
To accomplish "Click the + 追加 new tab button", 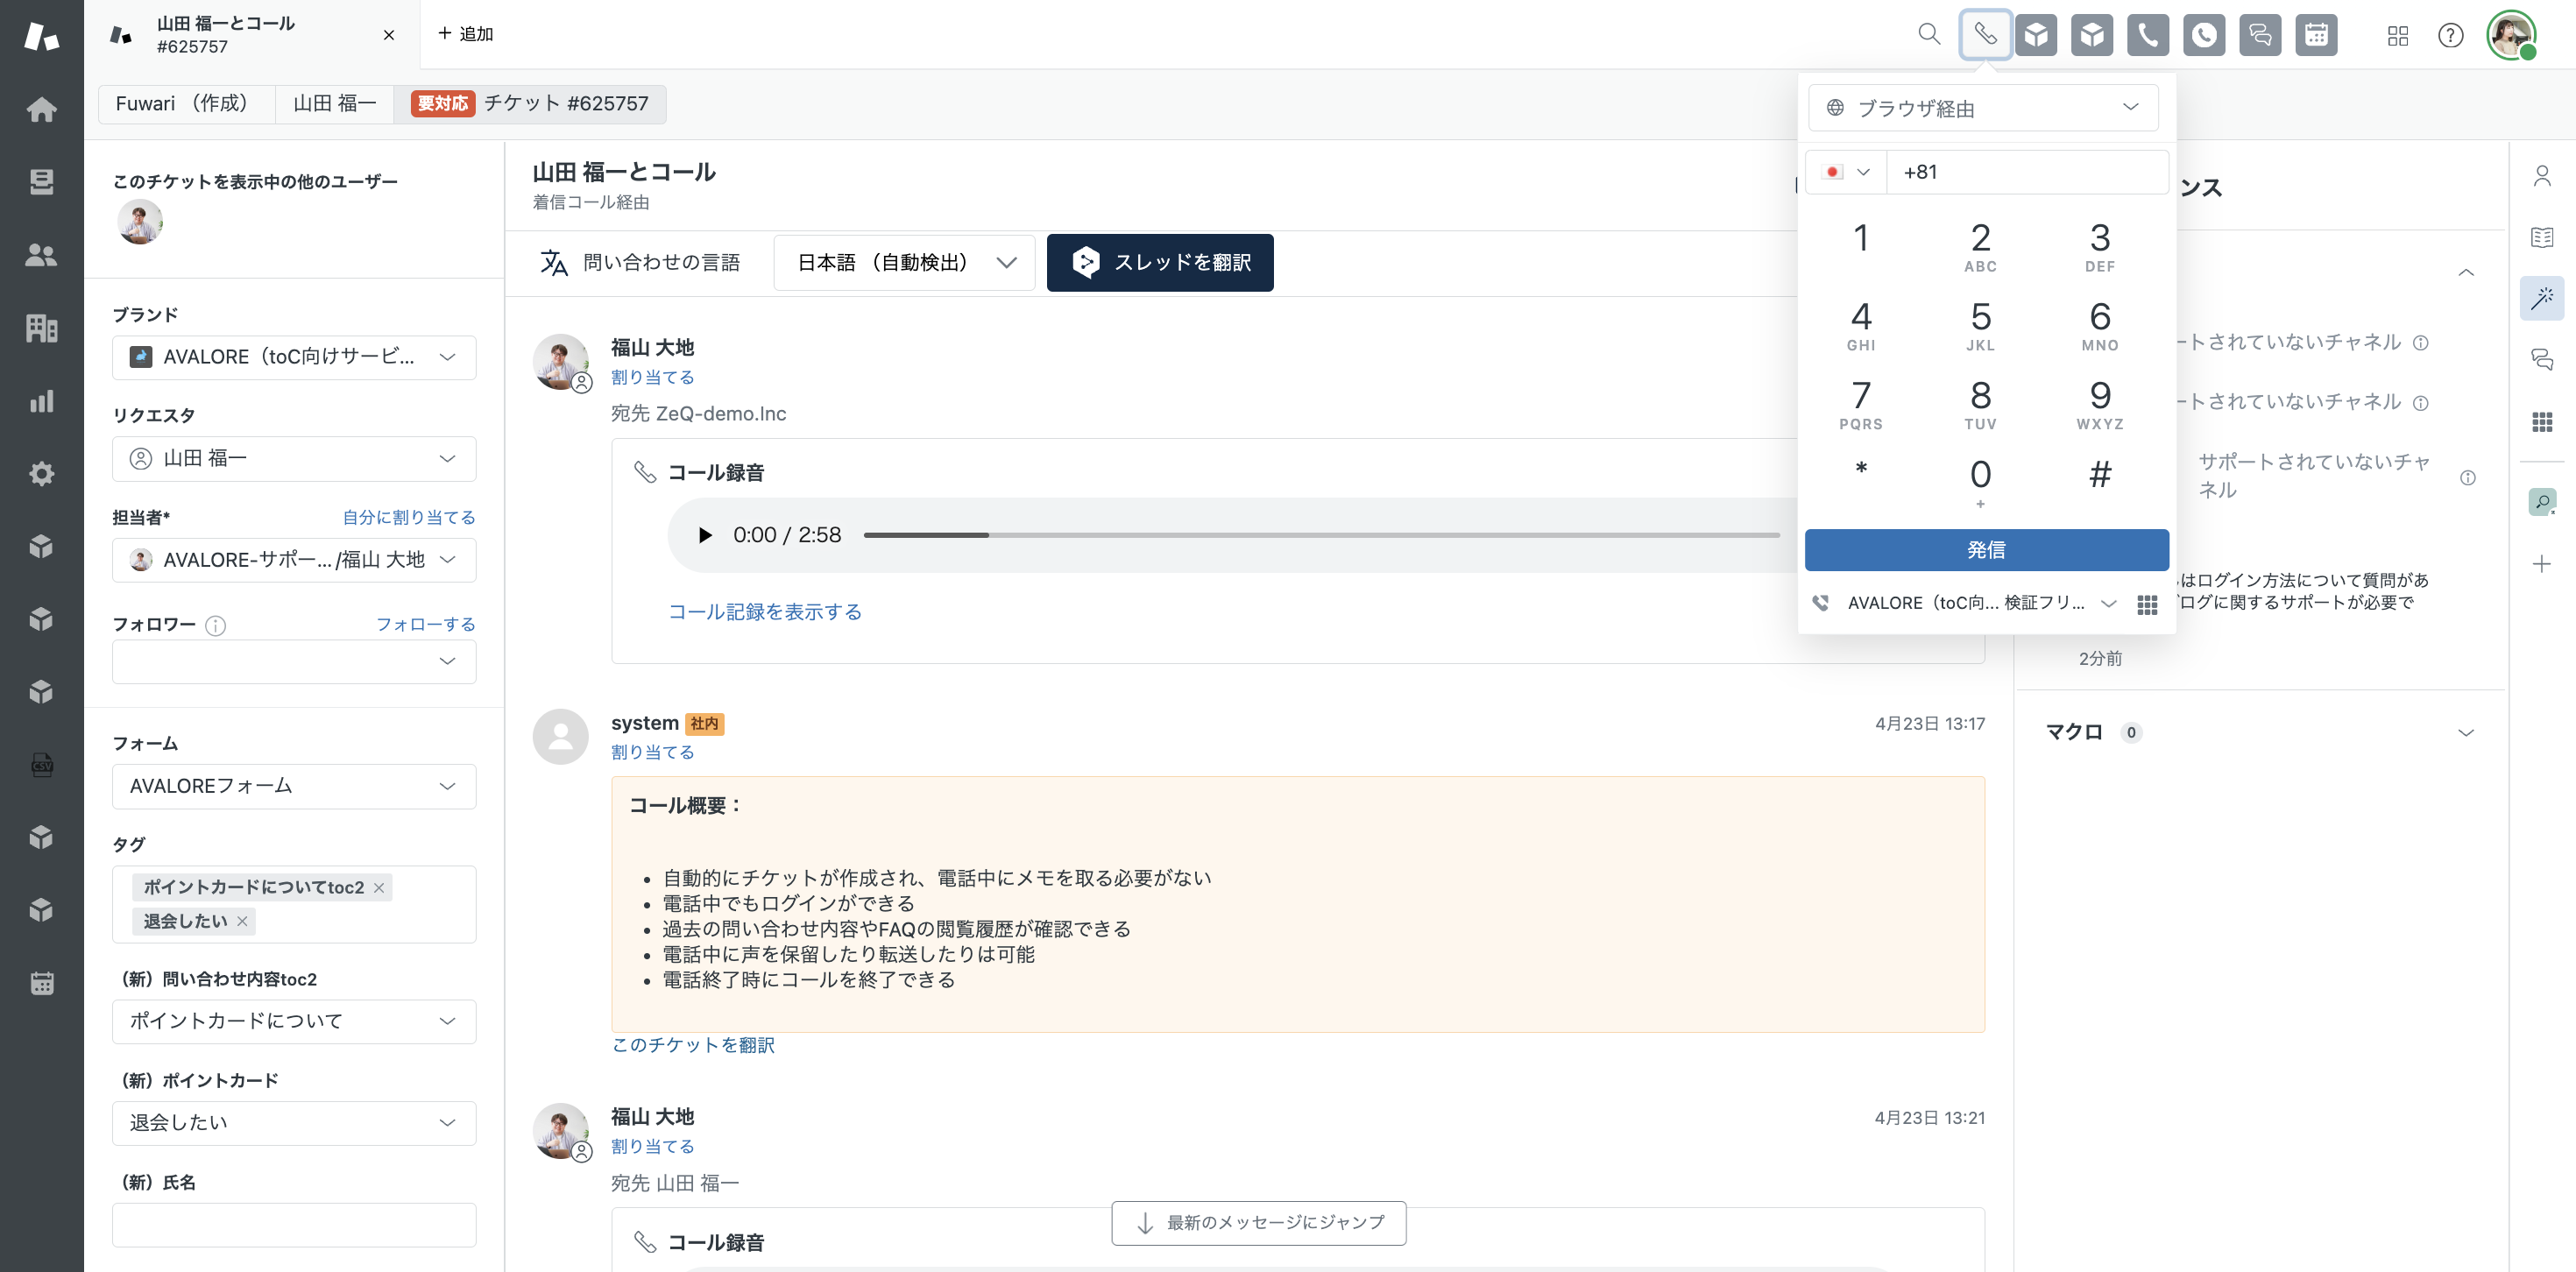I will click(x=466, y=34).
